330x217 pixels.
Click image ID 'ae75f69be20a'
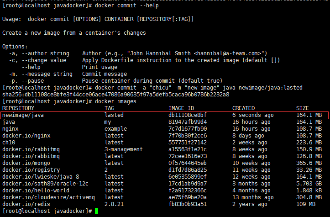188,197
